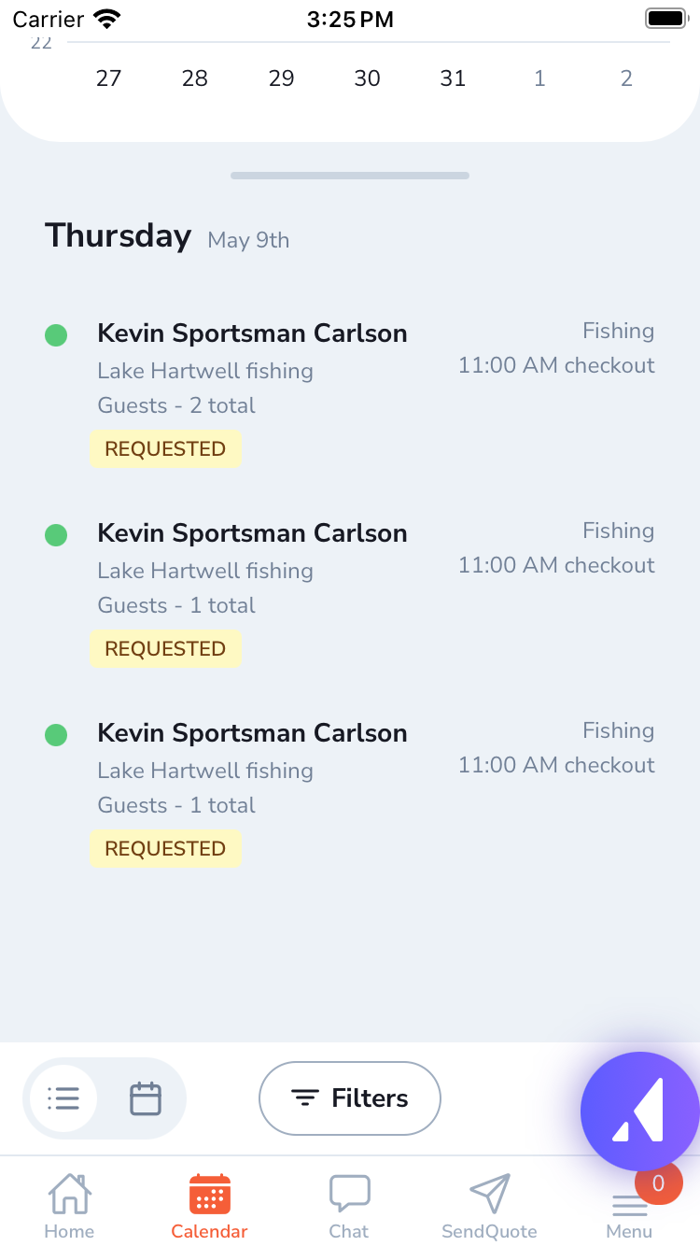This screenshot has width=700, height=1246.
Task: Select date 27 in the calendar
Action: click(x=109, y=78)
